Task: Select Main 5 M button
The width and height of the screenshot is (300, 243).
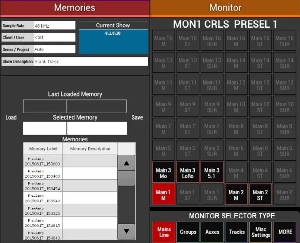Action: tap(163, 150)
